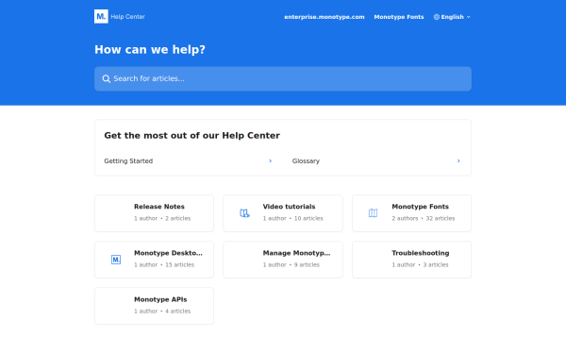Click '2 authors • 32 articles' text

pos(424,218)
